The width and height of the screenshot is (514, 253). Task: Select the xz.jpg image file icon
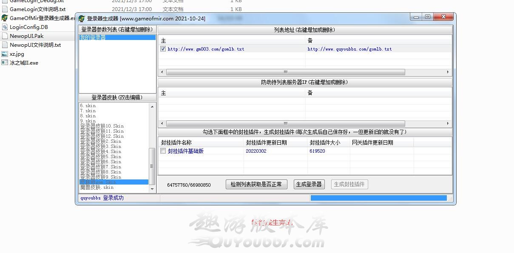click(x=5, y=54)
